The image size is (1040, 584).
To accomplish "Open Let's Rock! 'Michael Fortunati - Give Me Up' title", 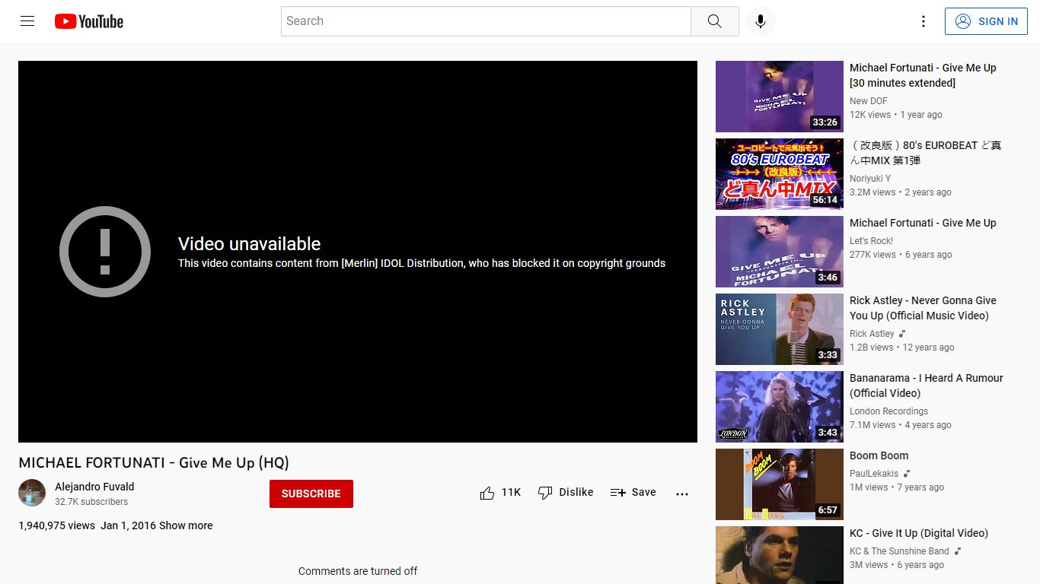I will (x=923, y=223).
